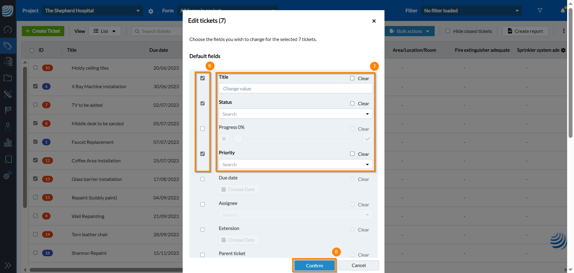This screenshot has width=574, height=273.
Task: Click the Cancel button
Action: point(358,266)
